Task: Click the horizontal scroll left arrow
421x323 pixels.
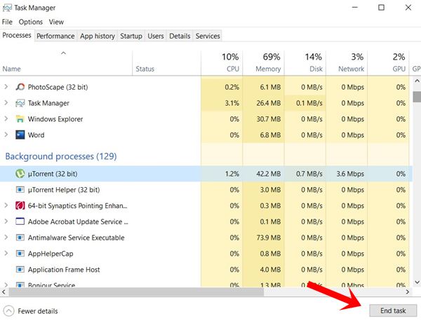Action: coord(4,292)
